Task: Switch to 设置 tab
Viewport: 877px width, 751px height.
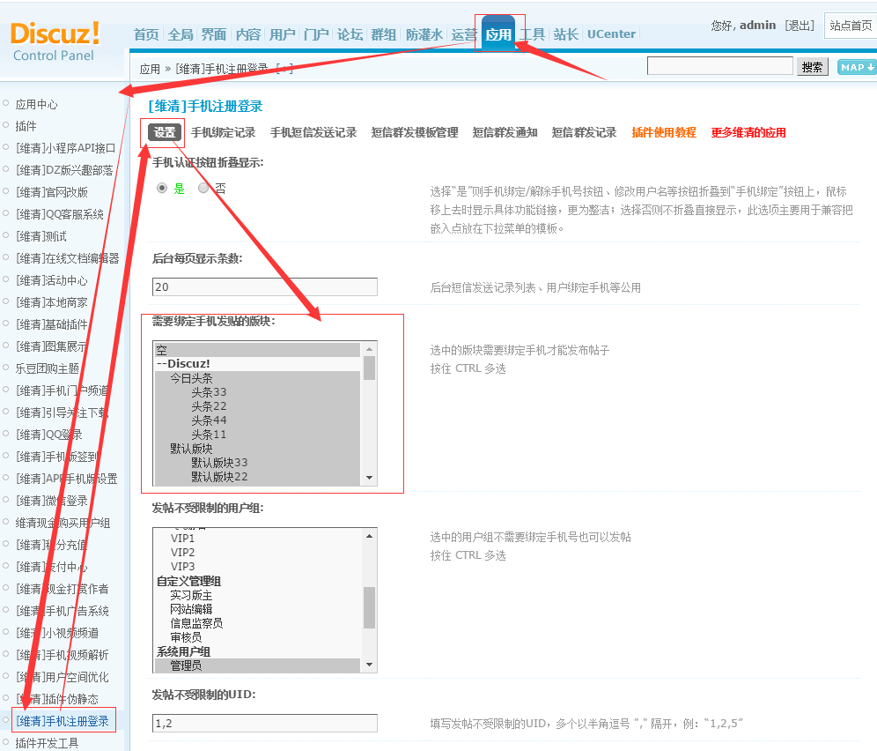Action: [165, 132]
